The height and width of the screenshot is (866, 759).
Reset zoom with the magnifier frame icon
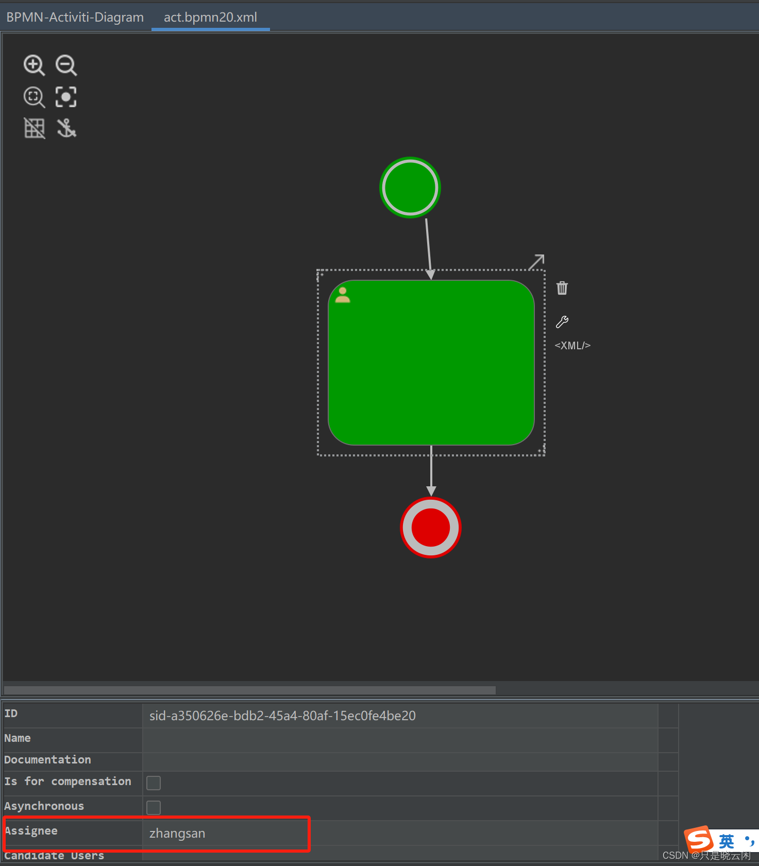34,97
